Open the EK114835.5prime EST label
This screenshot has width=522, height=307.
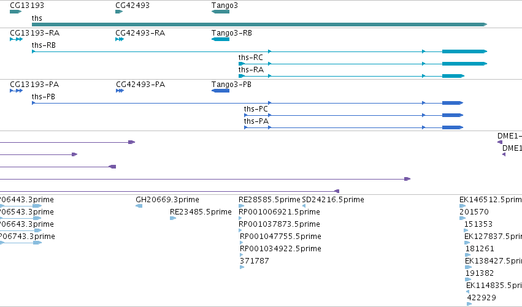(x=494, y=286)
